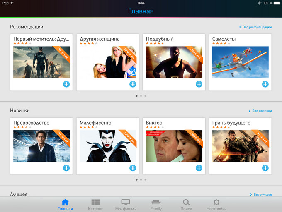Select the Другая женщина title text

(x=100, y=39)
